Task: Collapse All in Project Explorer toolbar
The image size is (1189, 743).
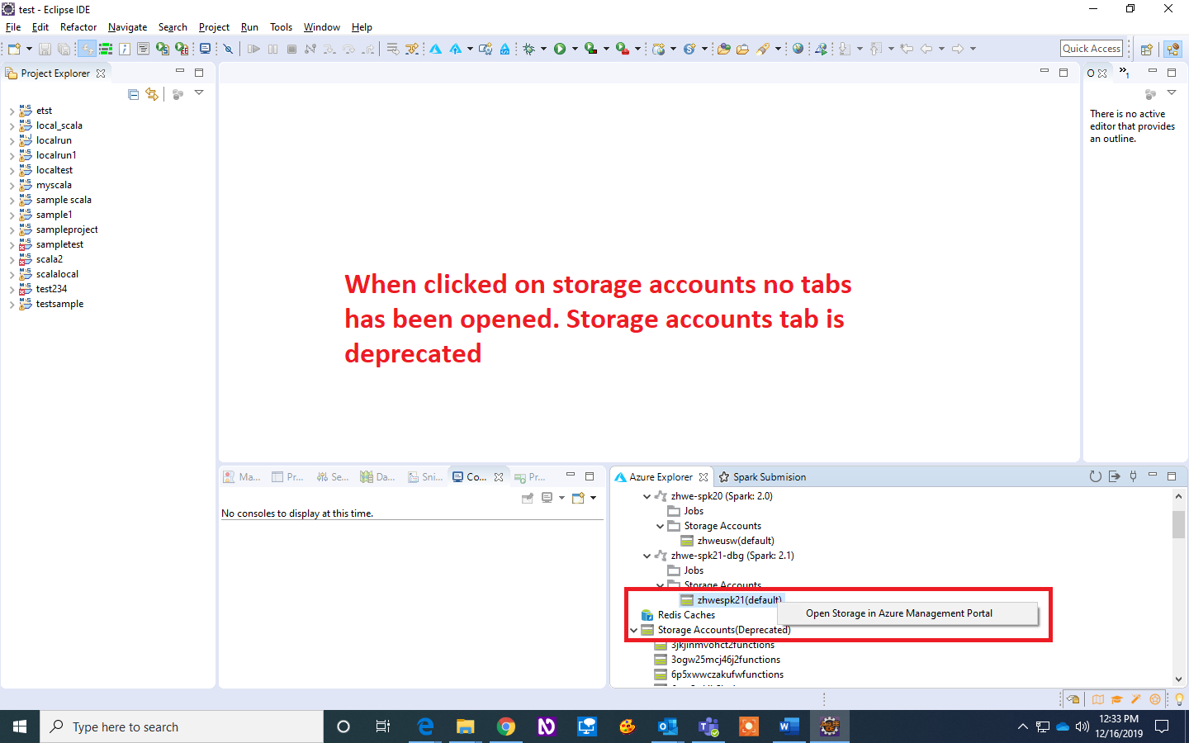Action: click(x=133, y=94)
